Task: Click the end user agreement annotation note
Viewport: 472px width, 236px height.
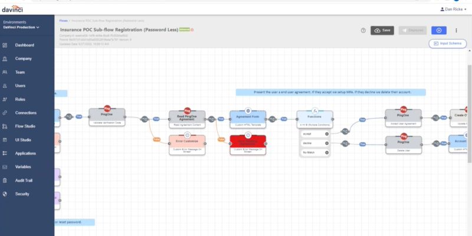Action: tap(330, 92)
